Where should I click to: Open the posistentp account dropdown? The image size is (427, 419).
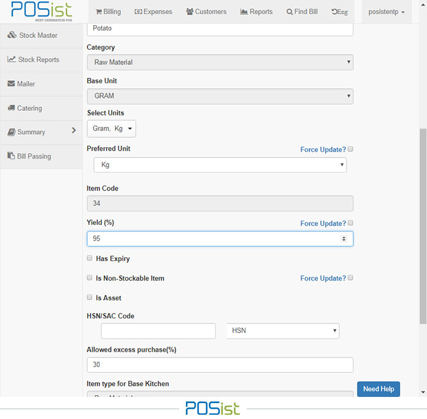tap(387, 12)
